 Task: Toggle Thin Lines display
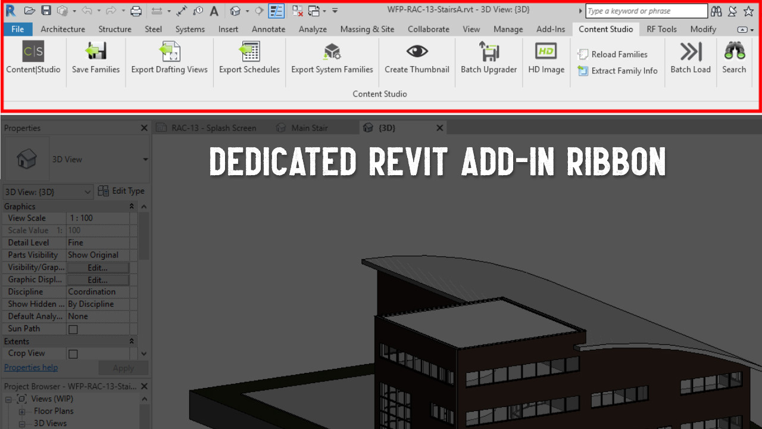pos(276,11)
